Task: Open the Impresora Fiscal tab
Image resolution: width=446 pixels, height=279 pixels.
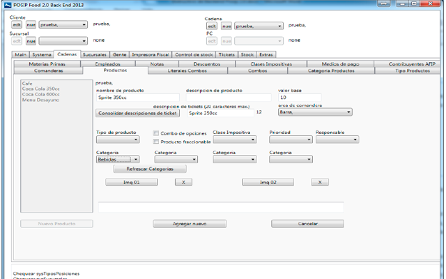Action: tap(150, 54)
